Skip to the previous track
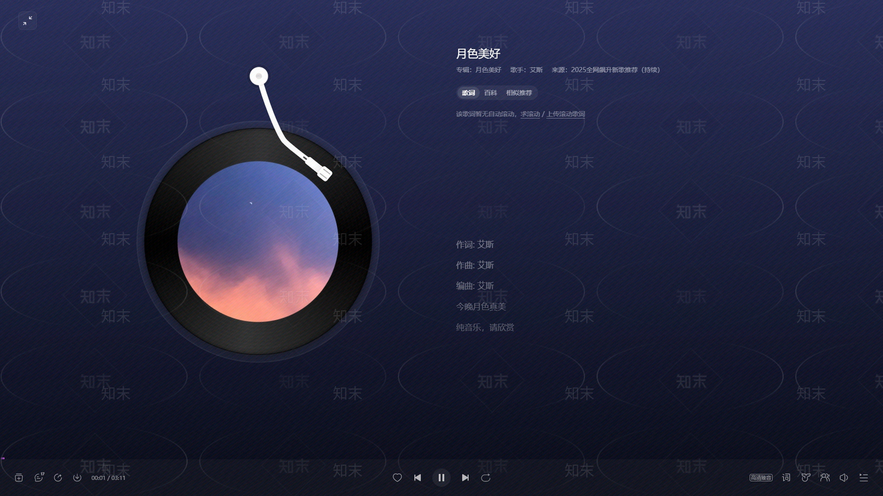Image resolution: width=883 pixels, height=496 pixels. click(x=418, y=478)
